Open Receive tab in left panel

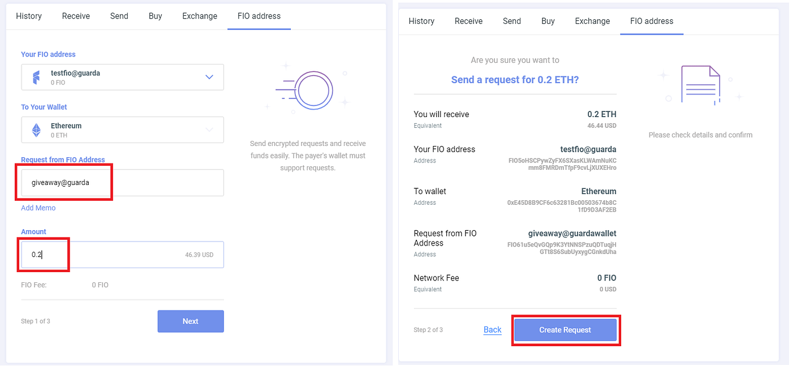[76, 16]
